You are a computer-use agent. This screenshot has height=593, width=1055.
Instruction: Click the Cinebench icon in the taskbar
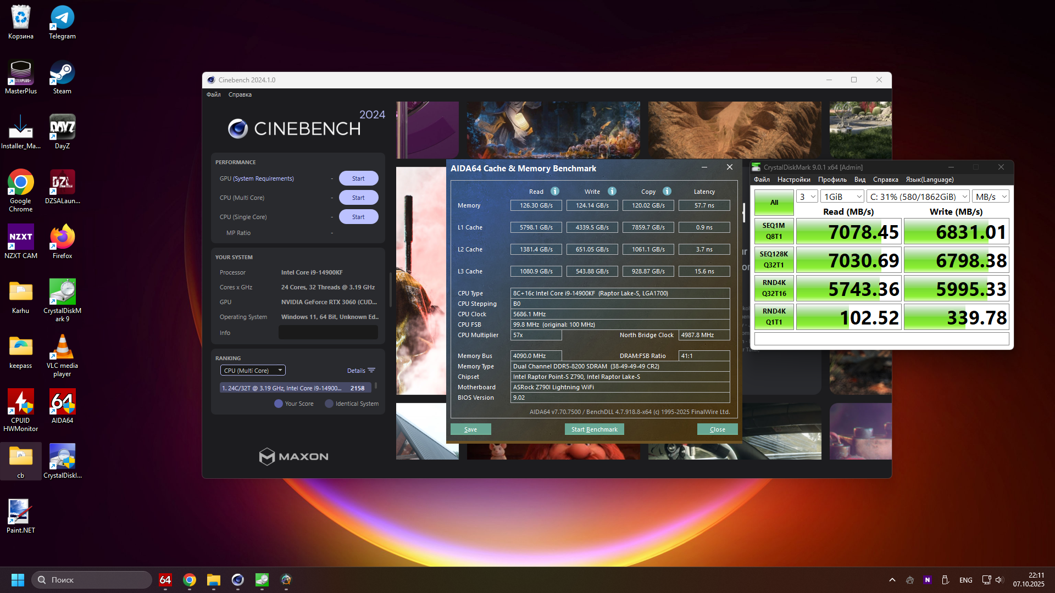pos(237,580)
